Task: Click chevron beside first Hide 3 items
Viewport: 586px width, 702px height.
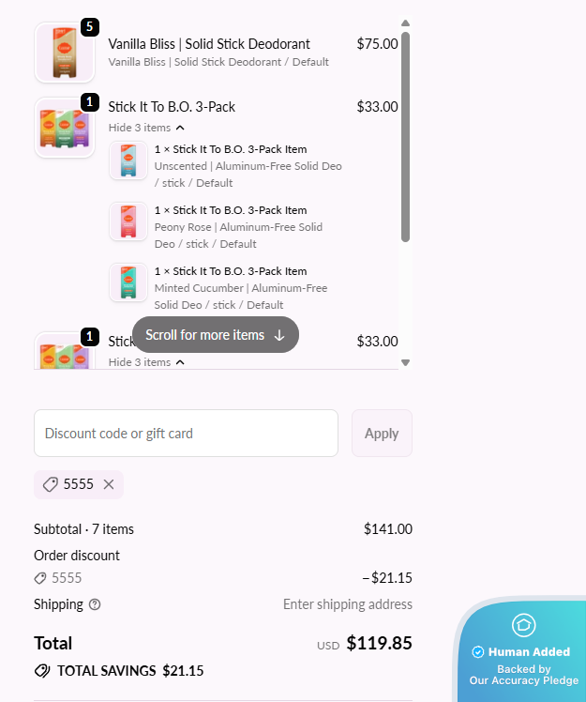Action: coord(180,128)
